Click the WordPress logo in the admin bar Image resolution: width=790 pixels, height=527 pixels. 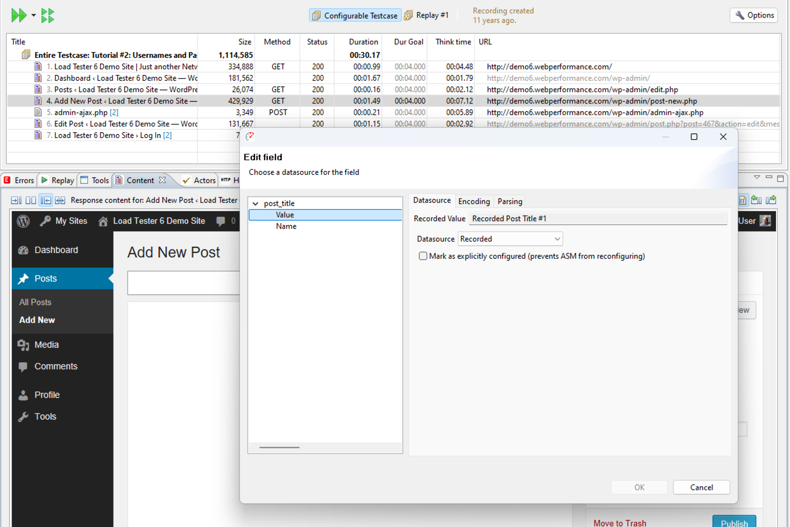click(x=23, y=221)
